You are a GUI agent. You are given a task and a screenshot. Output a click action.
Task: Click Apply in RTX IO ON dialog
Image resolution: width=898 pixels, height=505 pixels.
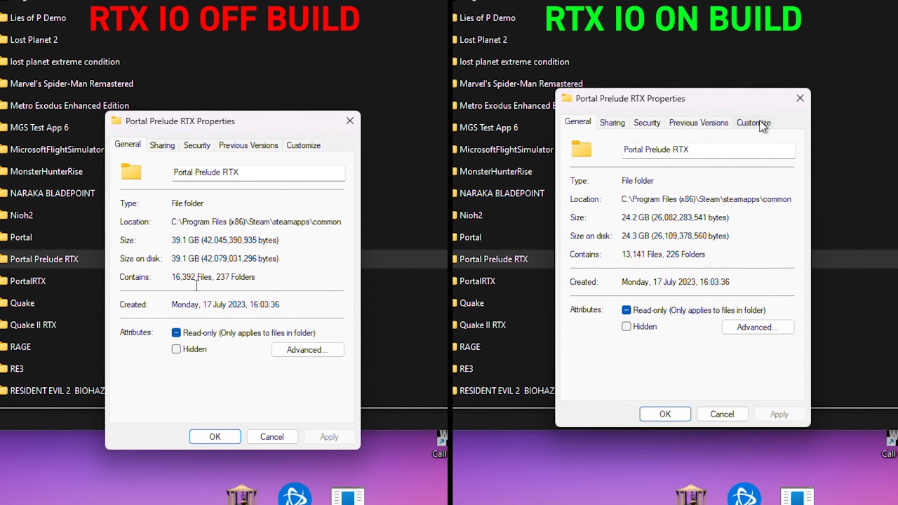[x=779, y=415]
